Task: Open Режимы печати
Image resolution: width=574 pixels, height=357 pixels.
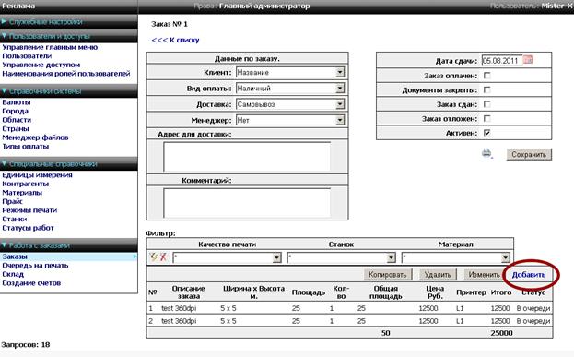Action: (x=29, y=210)
